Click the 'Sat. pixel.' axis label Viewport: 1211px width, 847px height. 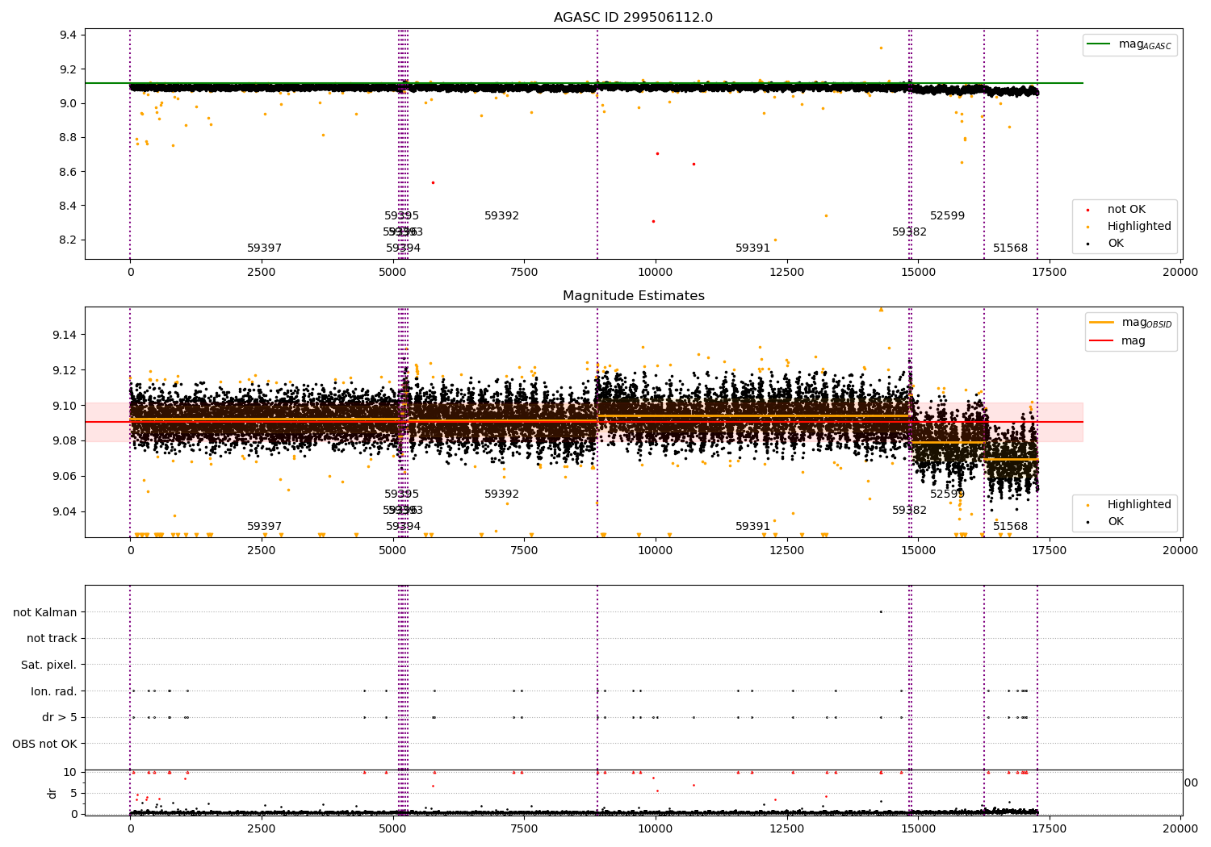[x=49, y=665]
